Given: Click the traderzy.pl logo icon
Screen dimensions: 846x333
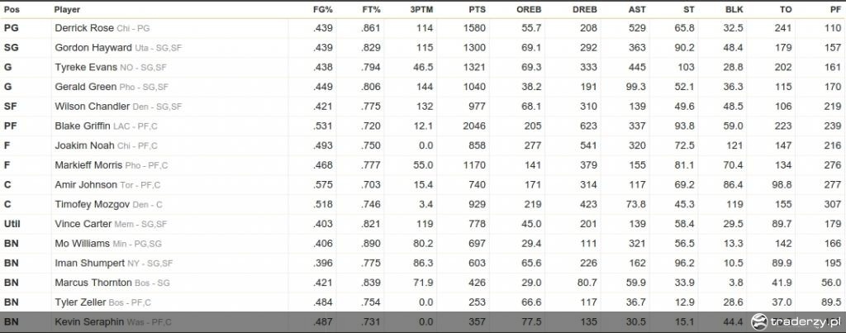Looking at the screenshot, I should [x=759, y=321].
